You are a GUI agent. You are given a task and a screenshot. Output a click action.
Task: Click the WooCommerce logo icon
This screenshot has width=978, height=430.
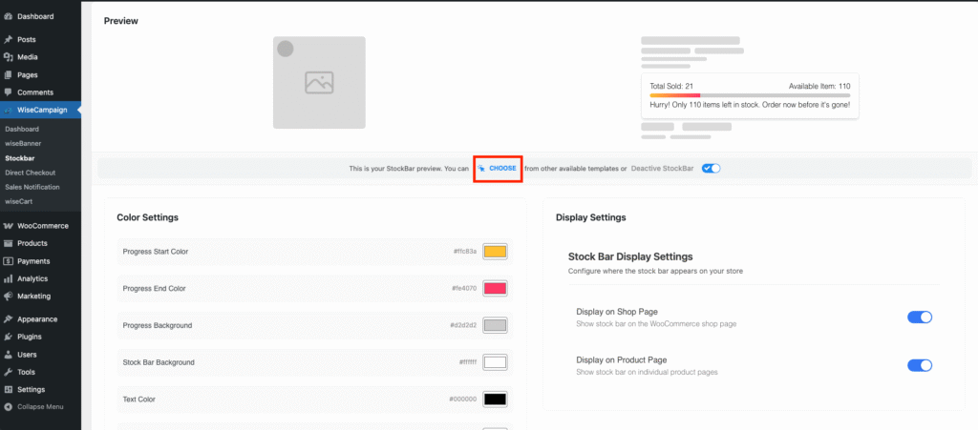pos(8,226)
